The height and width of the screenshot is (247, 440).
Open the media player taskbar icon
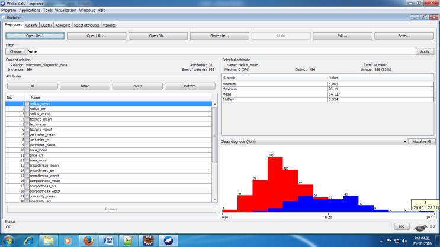tap(68, 240)
